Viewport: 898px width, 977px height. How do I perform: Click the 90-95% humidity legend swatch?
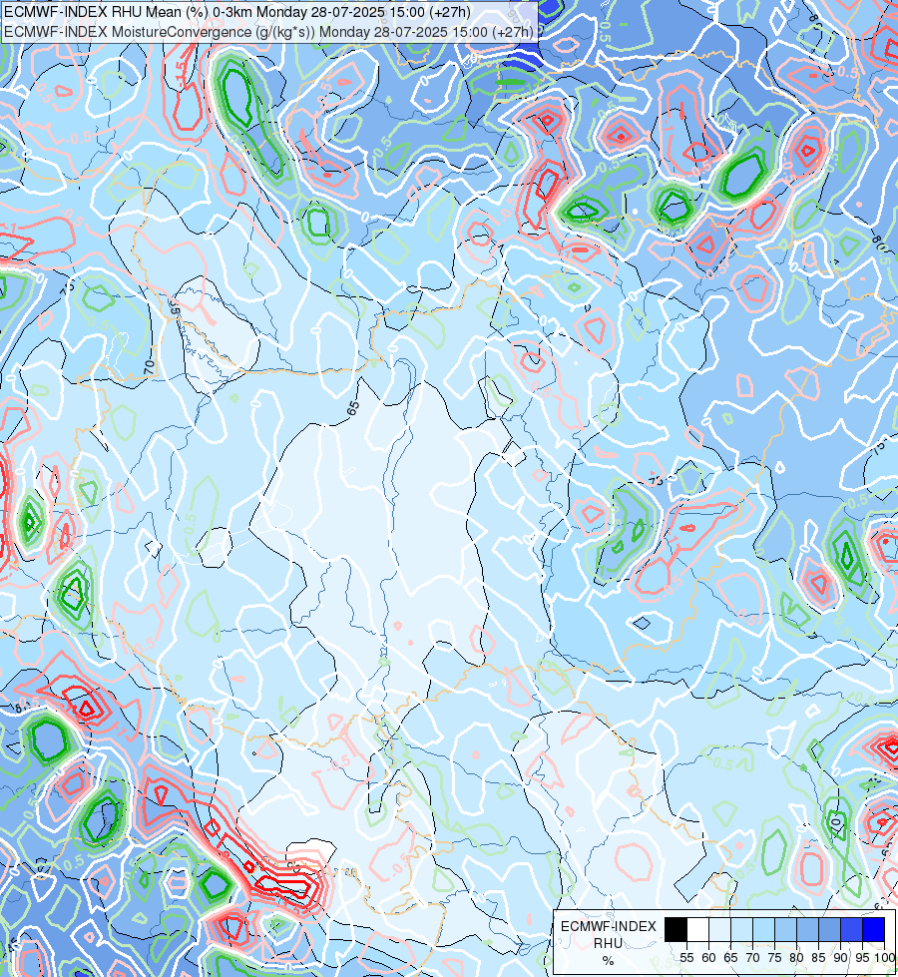click(x=851, y=929)
